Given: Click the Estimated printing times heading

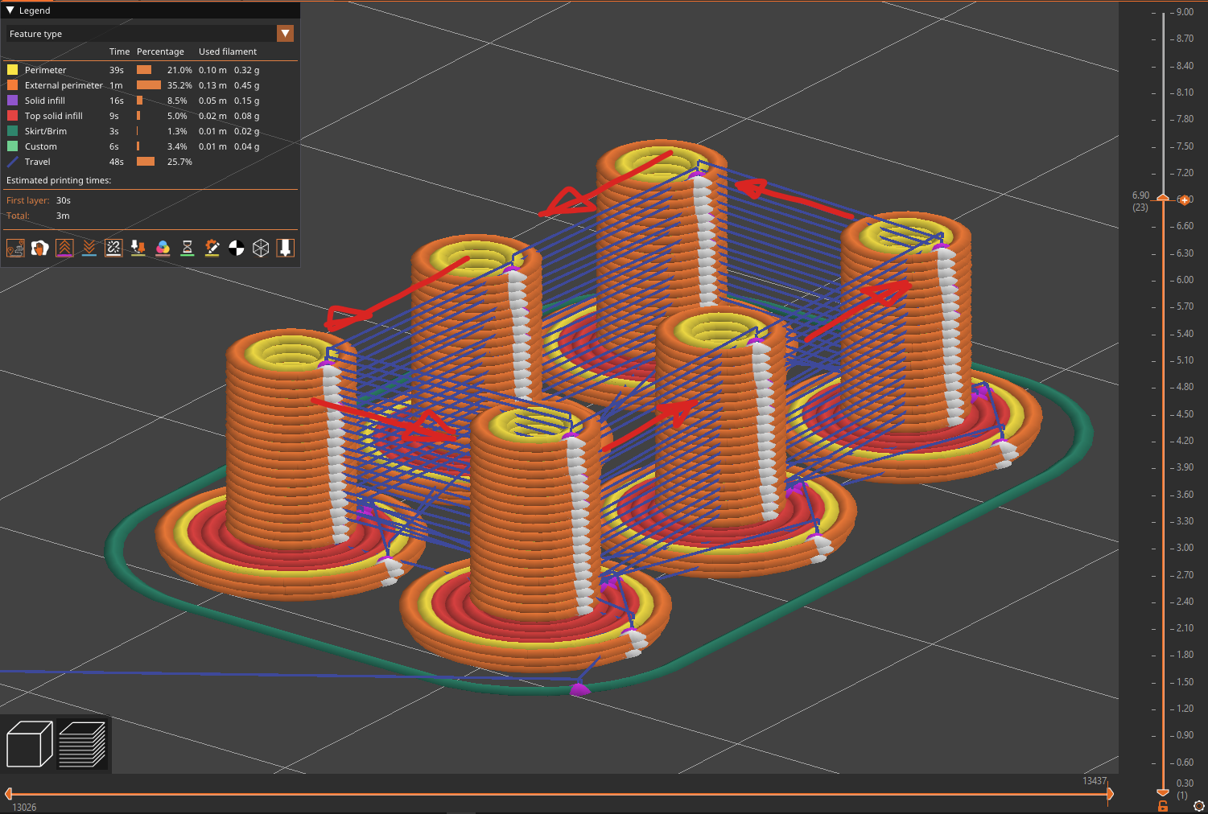Looking at the screenshot, I should click(x=59, y=180).
